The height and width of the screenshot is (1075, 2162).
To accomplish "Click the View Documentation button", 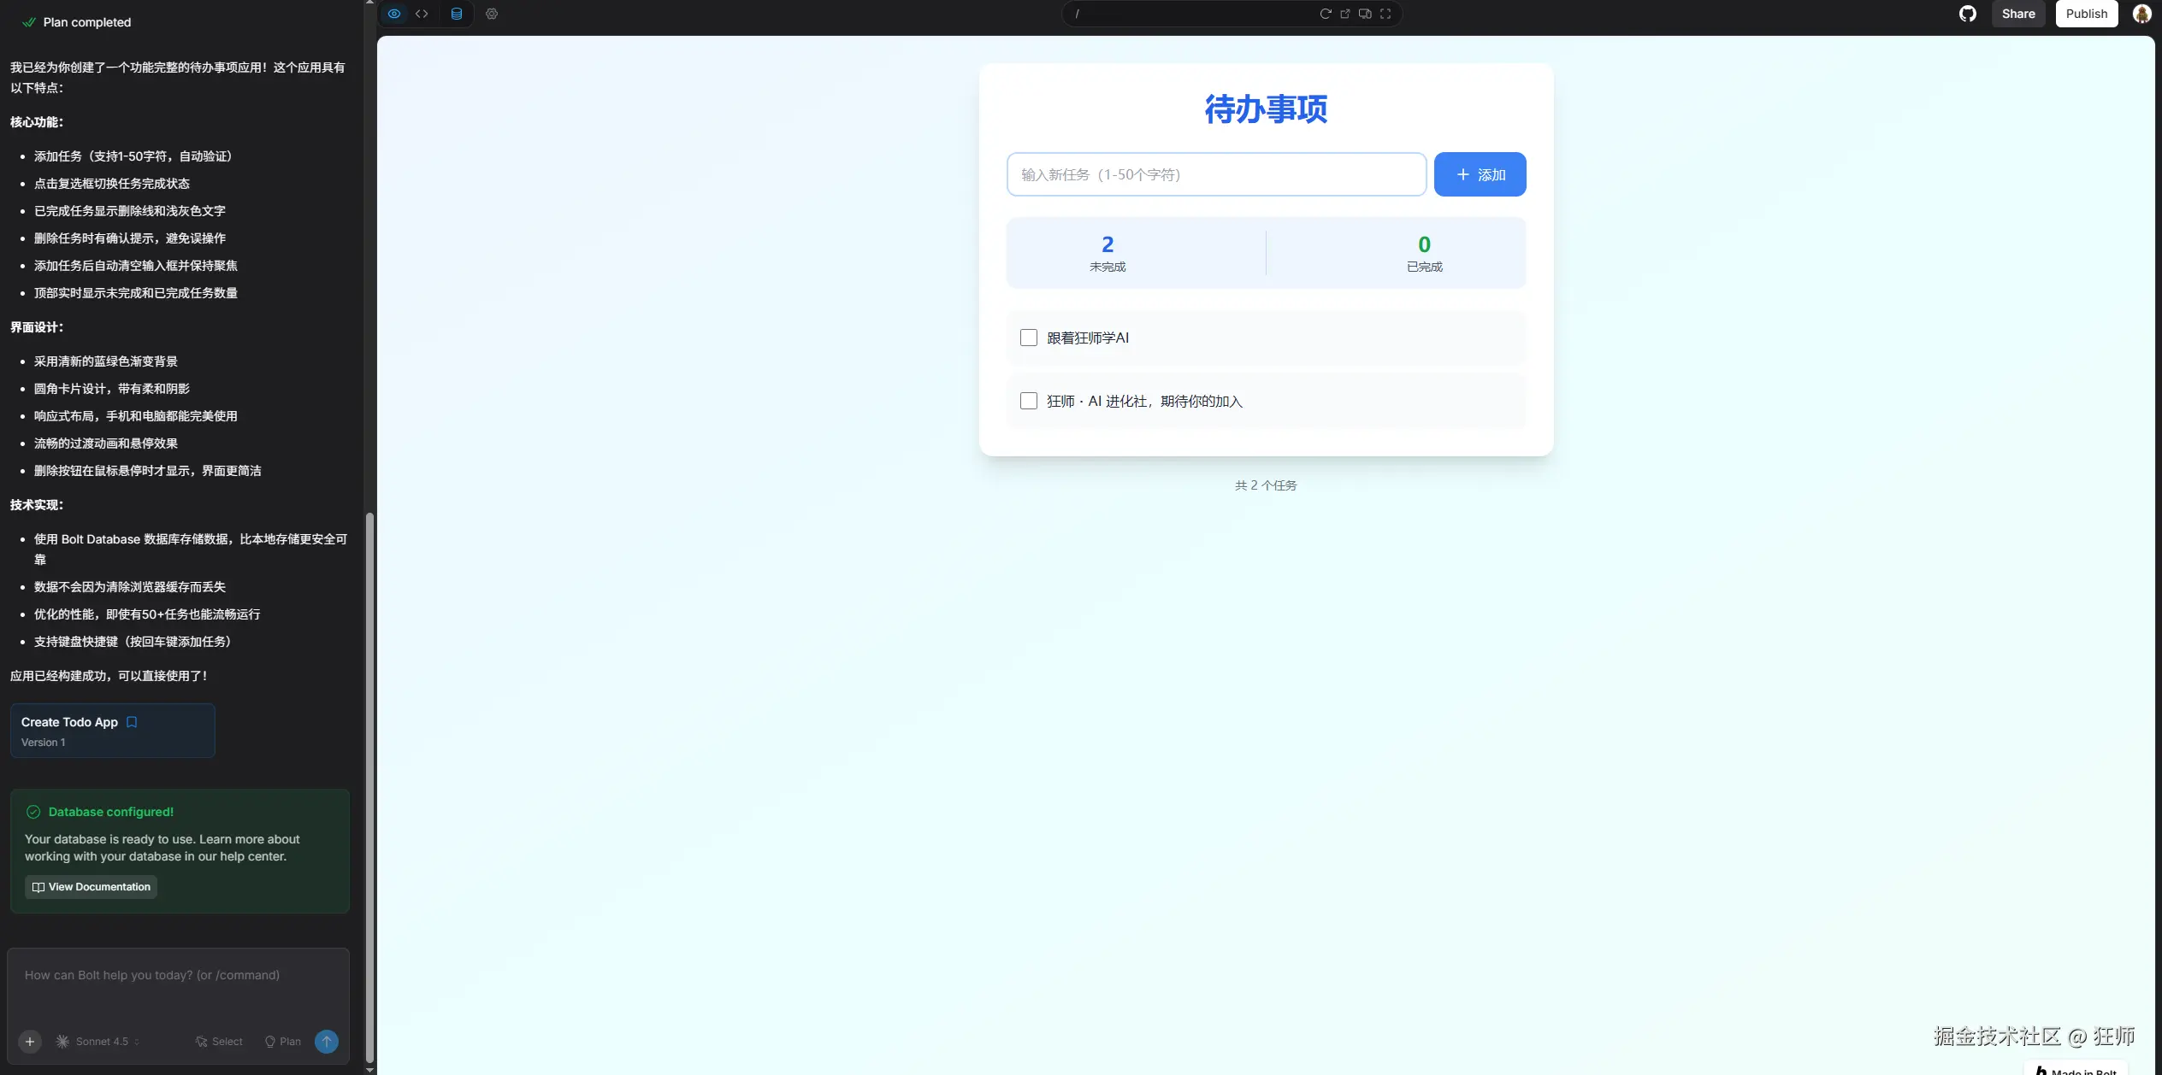I will (91, 887).
